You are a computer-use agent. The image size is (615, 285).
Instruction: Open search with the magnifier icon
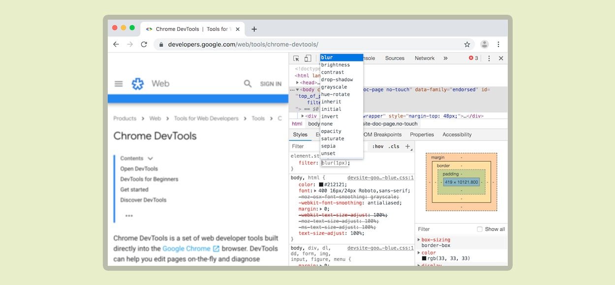[x=248, y=84]
